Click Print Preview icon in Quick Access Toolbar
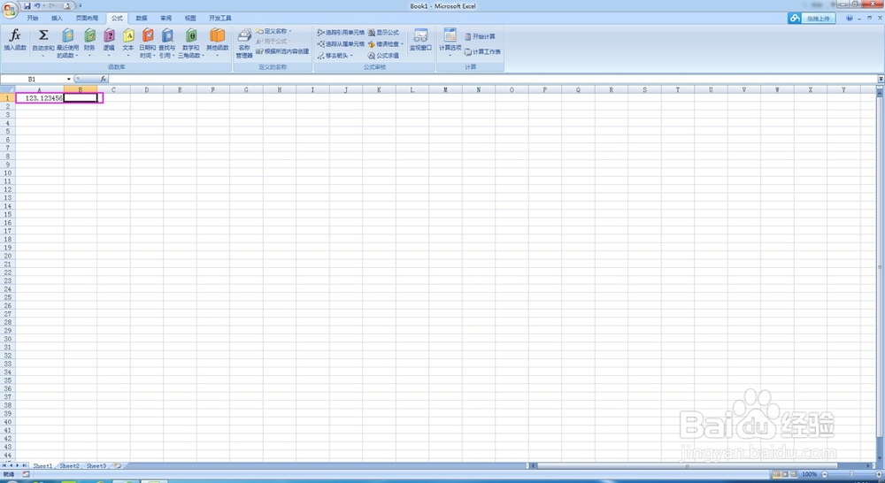 click(x=66, y=5)
